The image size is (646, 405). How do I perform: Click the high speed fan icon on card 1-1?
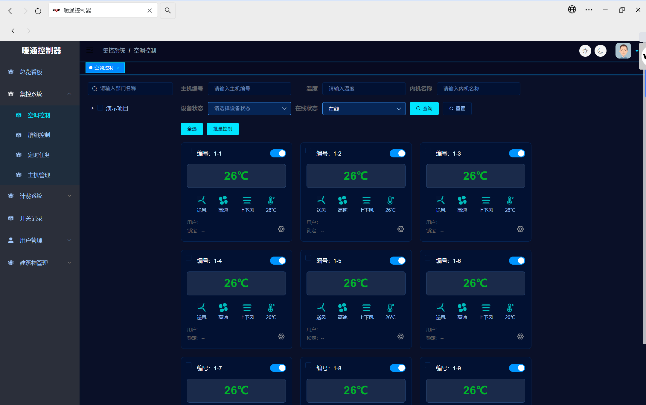[223, 200]
